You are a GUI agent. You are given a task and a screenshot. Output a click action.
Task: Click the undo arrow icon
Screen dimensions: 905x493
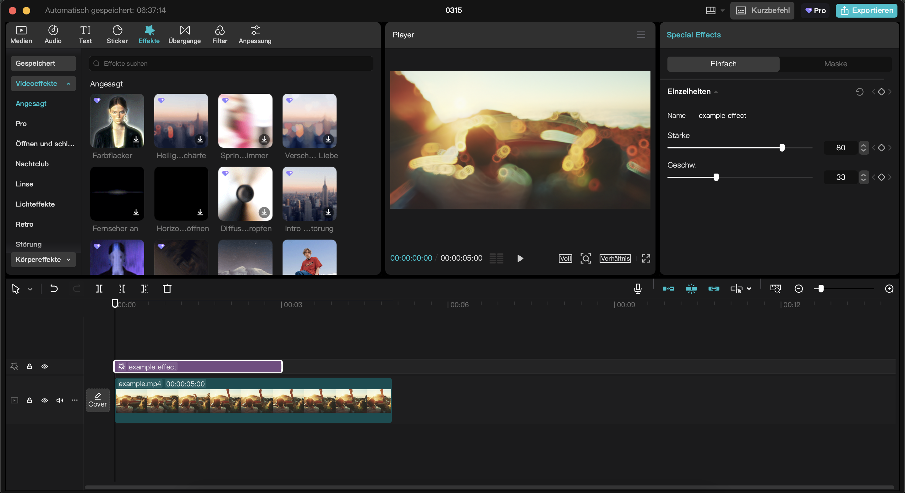54,289
